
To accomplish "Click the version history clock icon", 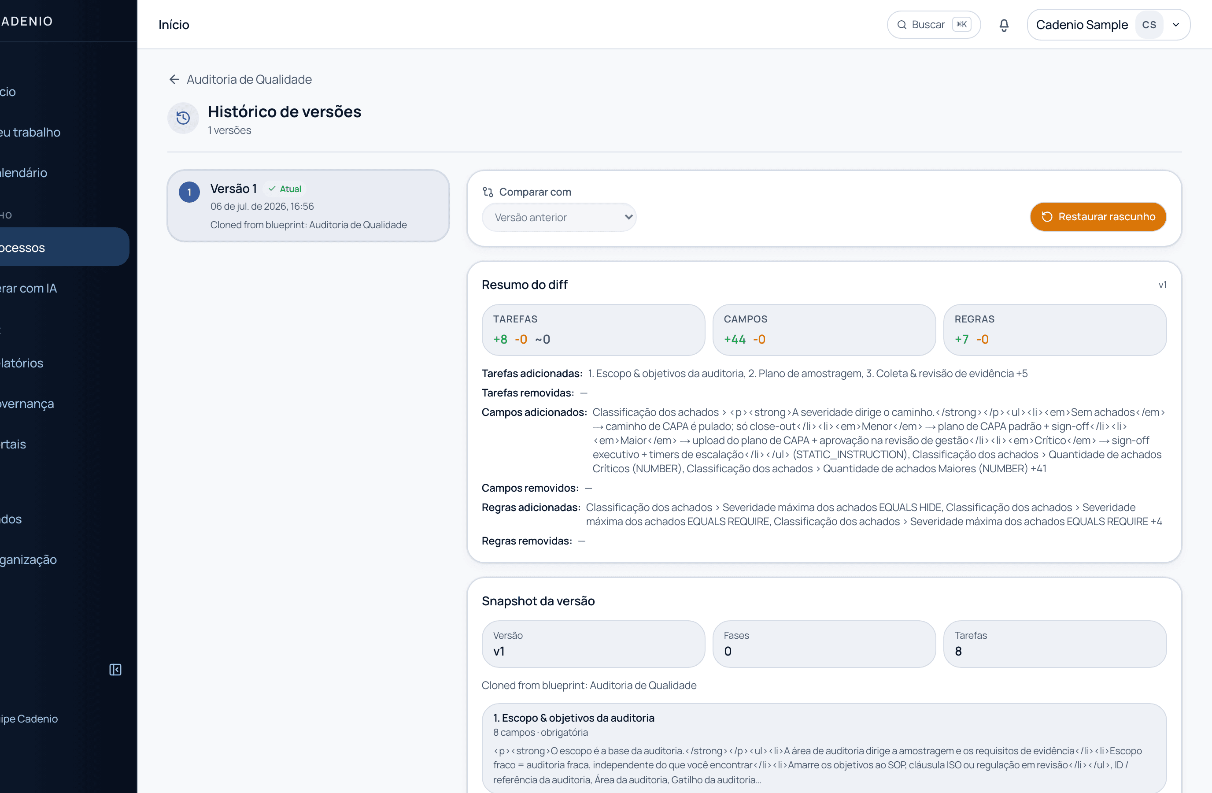I will 183,118.
